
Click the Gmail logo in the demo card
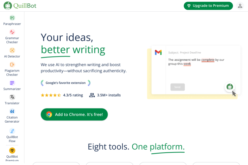158,52
